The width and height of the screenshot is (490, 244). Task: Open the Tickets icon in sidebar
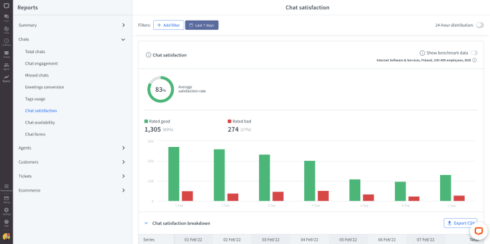pyautogui.click(x=6, y=54)
